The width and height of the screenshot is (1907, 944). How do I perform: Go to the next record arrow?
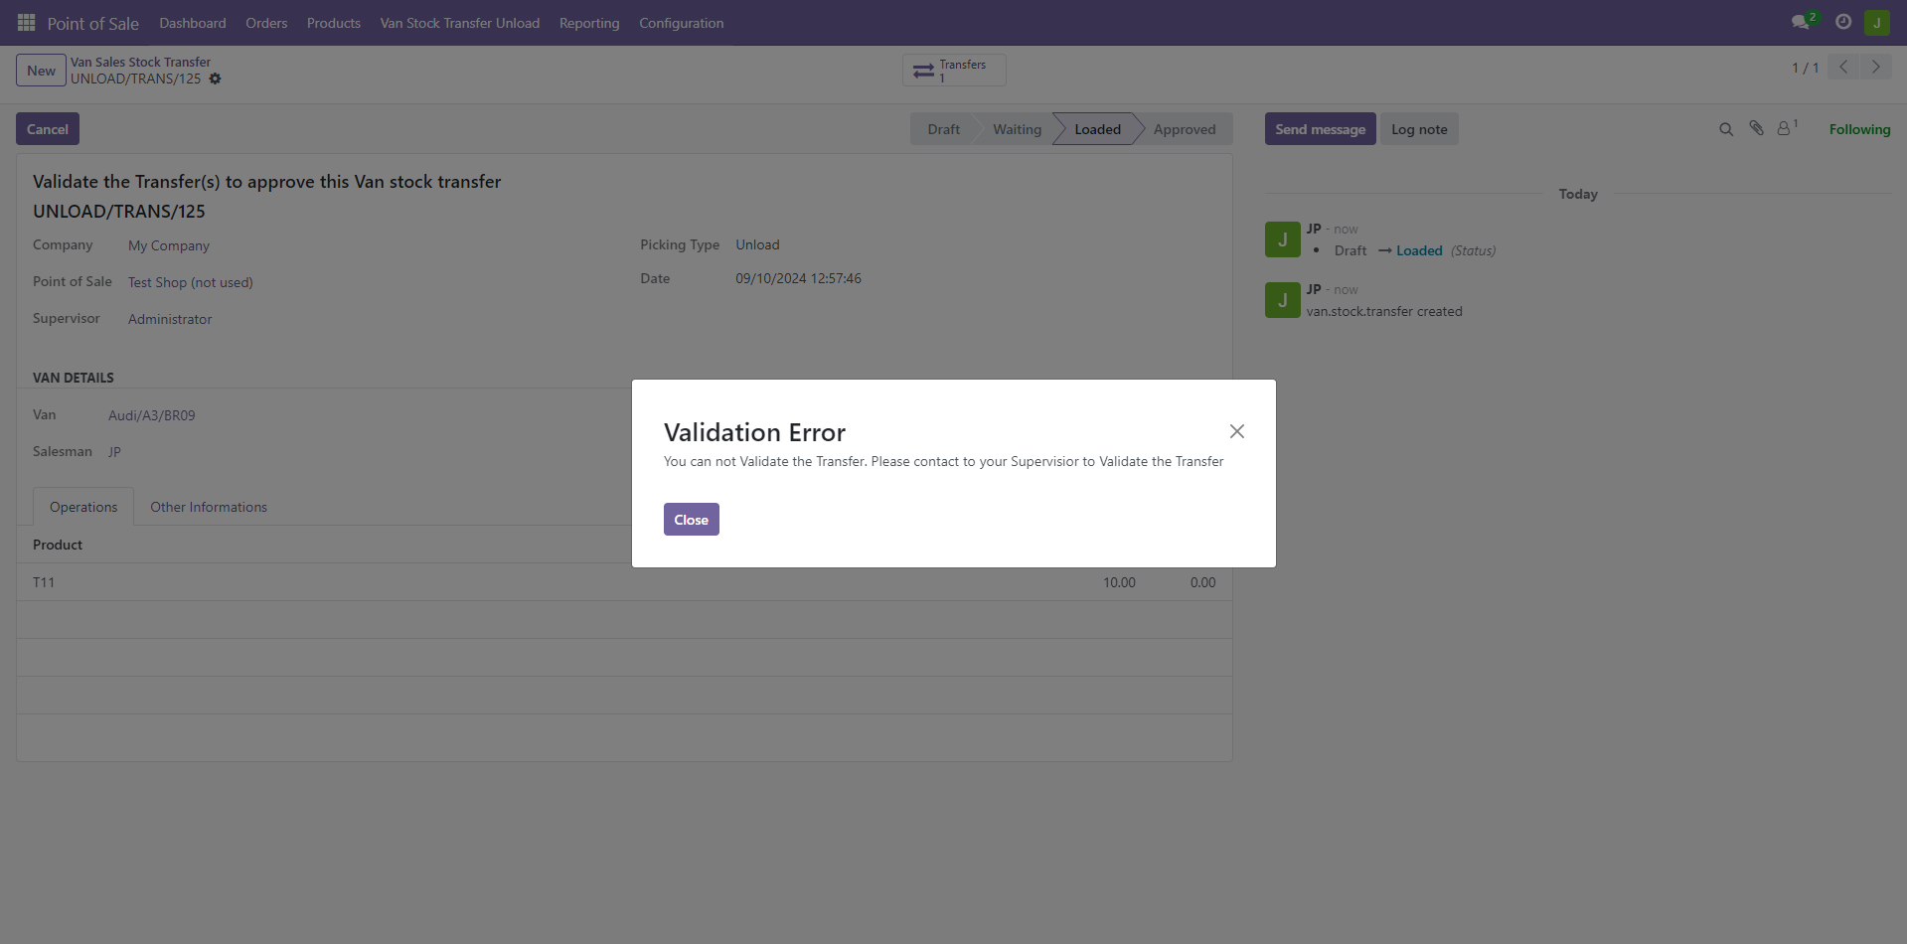point(1874,67)
